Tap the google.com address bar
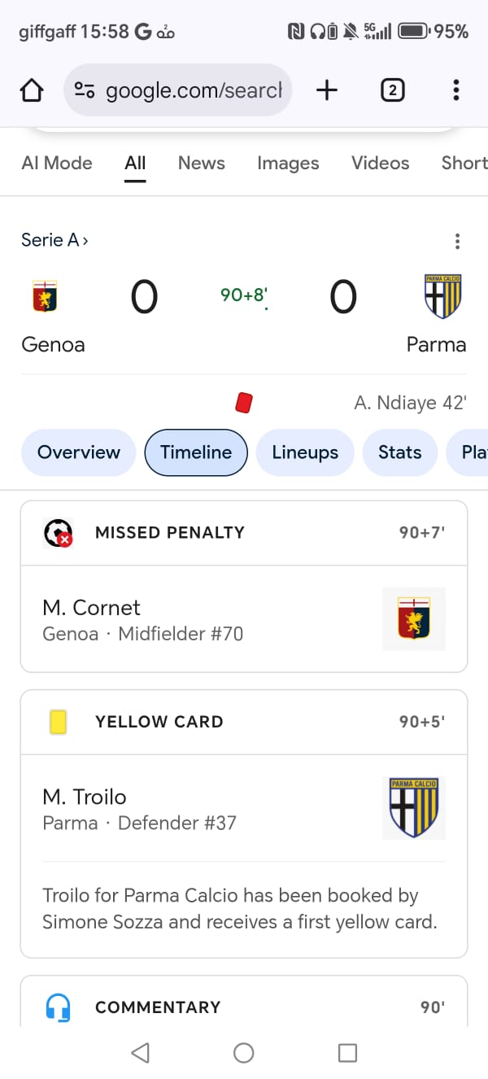The image size is (488, 1079). point(194,90)
